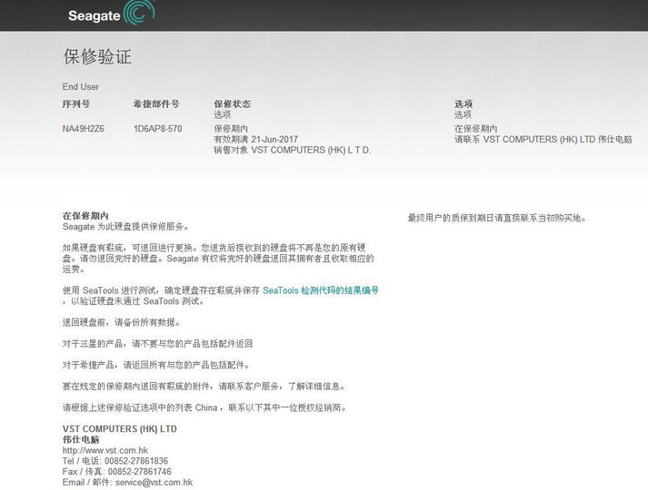Click the service@vst.com.hk email address
The image size is (648, 490).
tap(154, 483)
